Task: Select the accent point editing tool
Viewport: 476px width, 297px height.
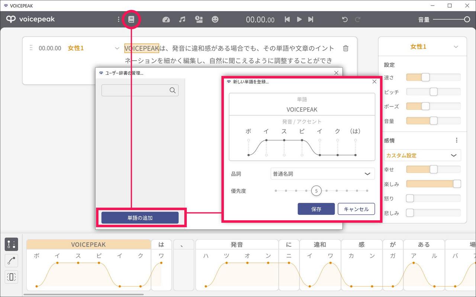Action: click(x=11, y=245)
